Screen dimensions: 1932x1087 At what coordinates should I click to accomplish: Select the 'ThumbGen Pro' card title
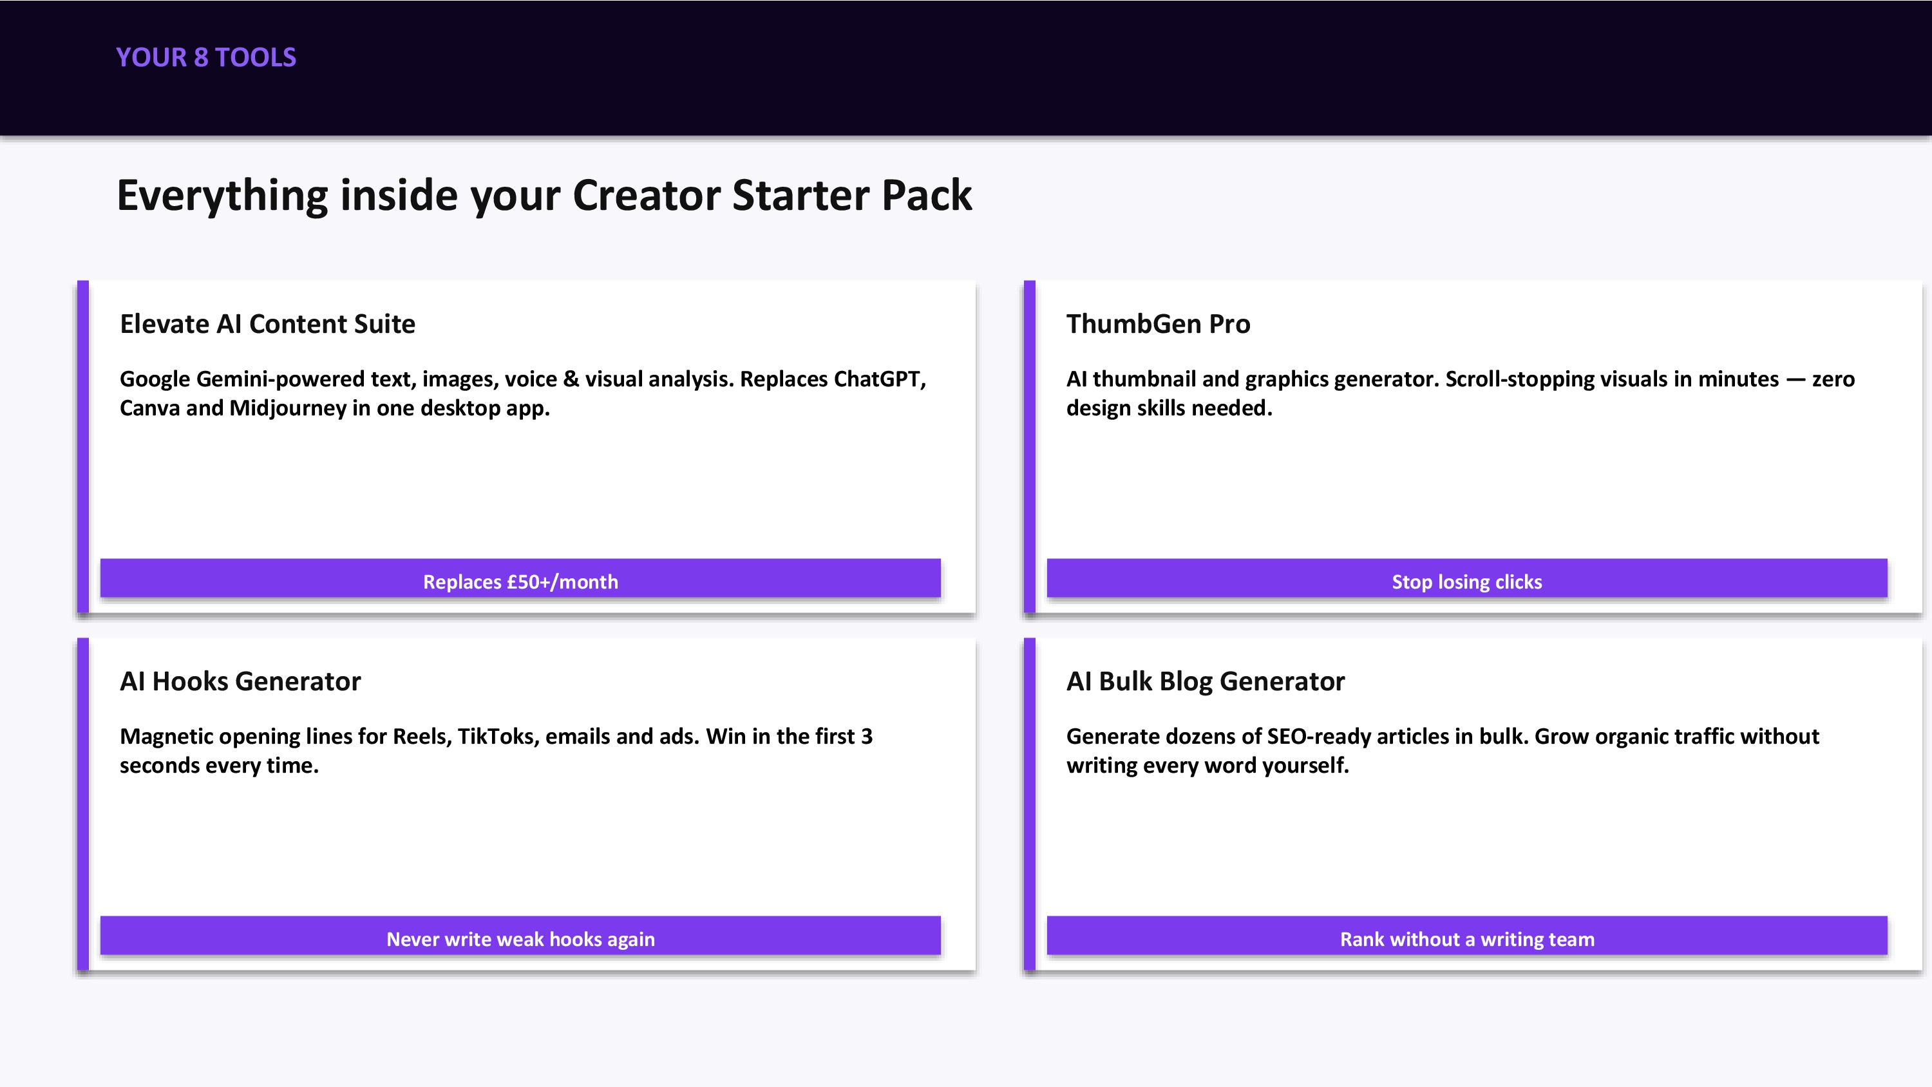(1159, 324)
